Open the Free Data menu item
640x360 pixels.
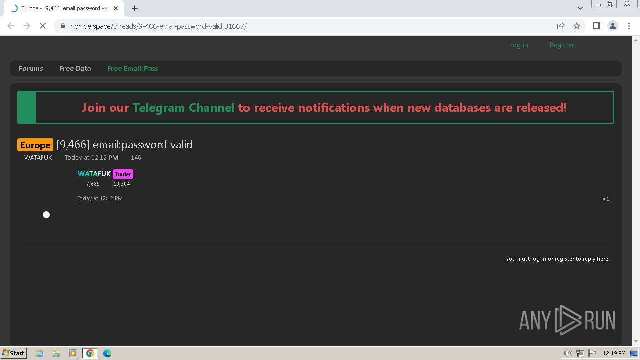(75, 68)
